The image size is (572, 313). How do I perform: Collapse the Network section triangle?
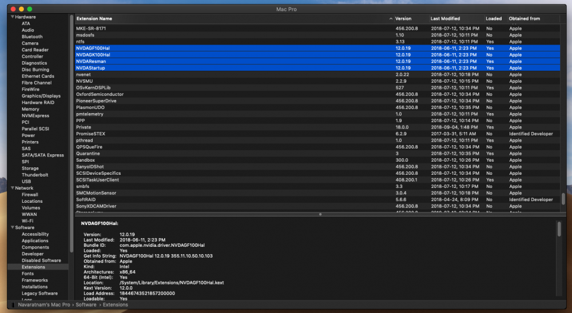click(x=13, y=188)
